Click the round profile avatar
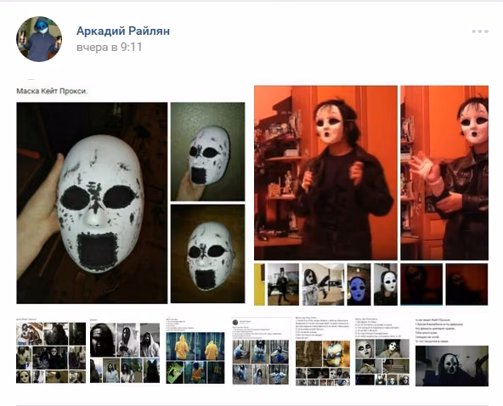 39,39
